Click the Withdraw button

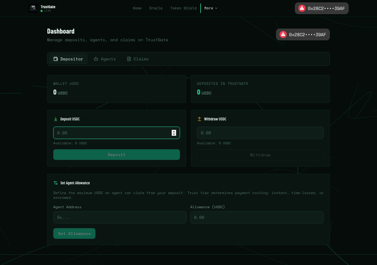[x=260, y=155]
